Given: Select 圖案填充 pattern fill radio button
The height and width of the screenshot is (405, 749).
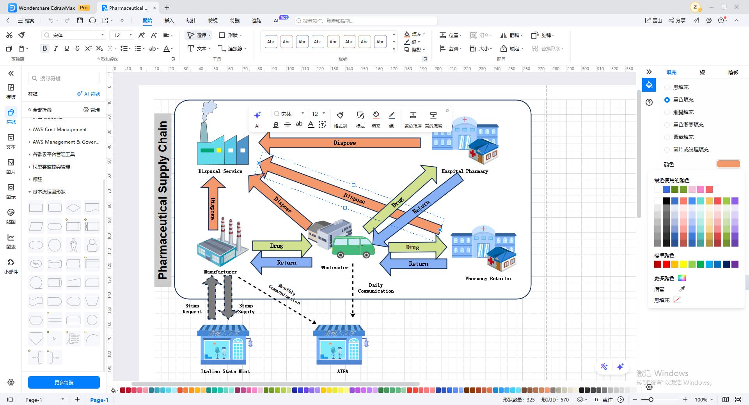Looking at the screenshot, I should click(x=667, y=137).
